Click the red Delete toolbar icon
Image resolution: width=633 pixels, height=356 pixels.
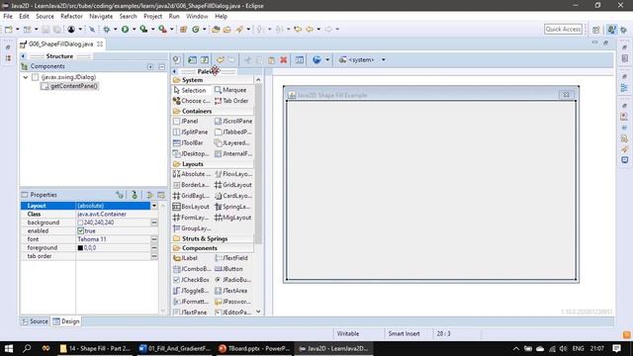point(284,59)
